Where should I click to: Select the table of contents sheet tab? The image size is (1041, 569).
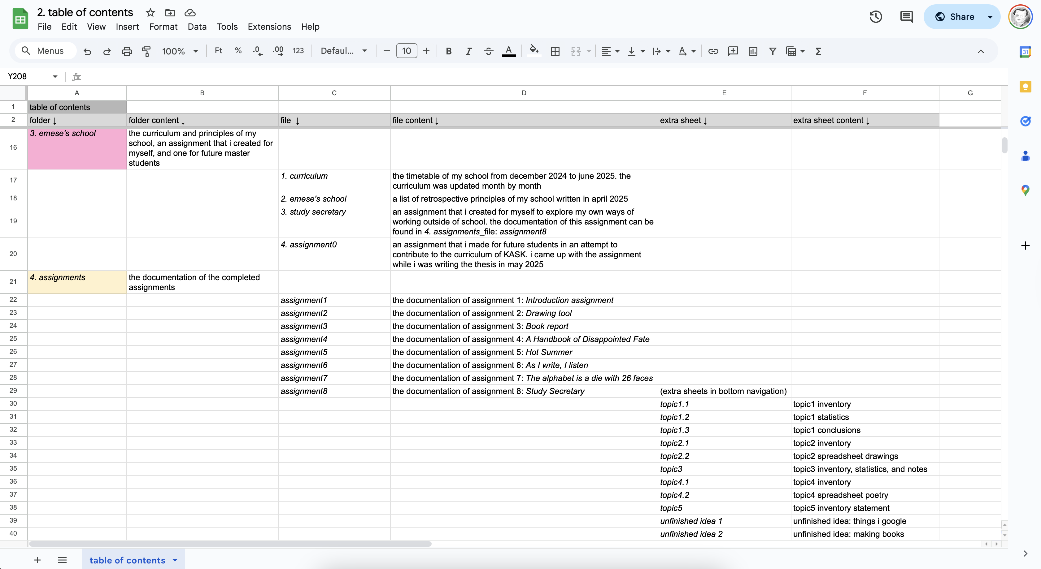click(127, 560)
